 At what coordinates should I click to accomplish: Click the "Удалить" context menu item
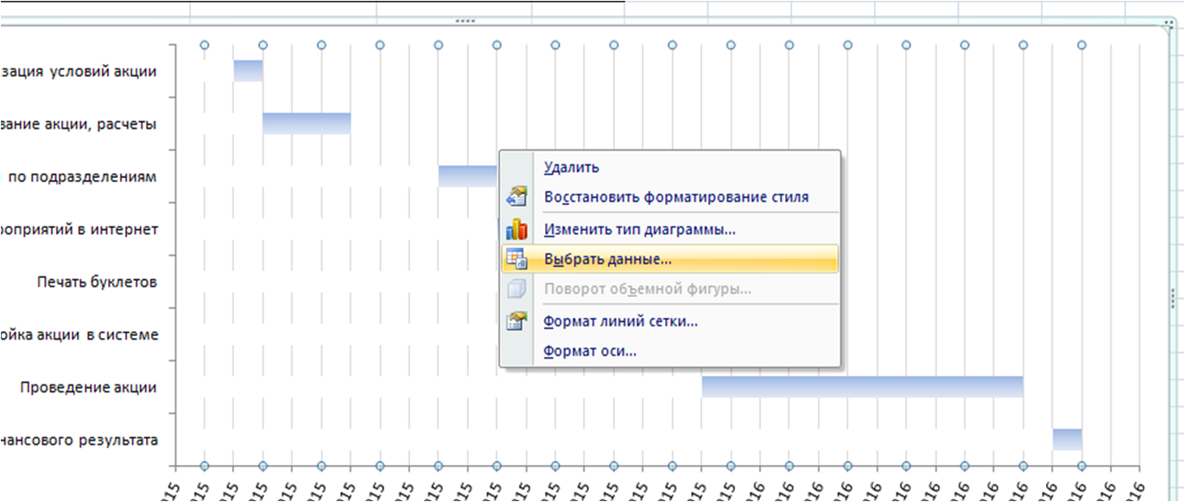572,168
